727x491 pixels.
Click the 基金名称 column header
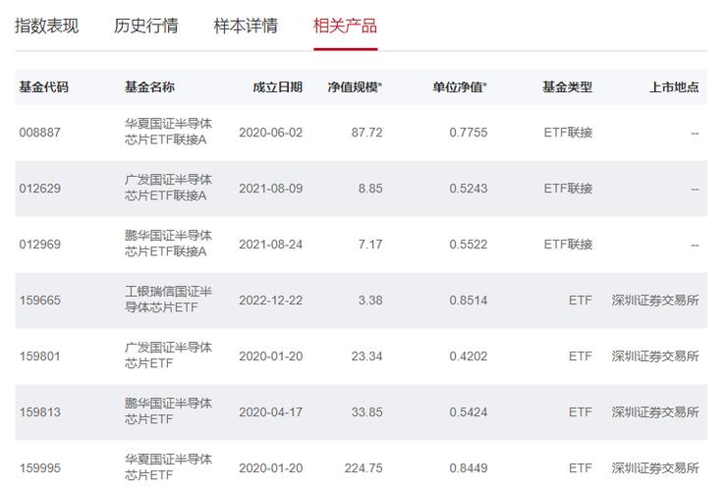pyautogui.click(x=149, y=86)
